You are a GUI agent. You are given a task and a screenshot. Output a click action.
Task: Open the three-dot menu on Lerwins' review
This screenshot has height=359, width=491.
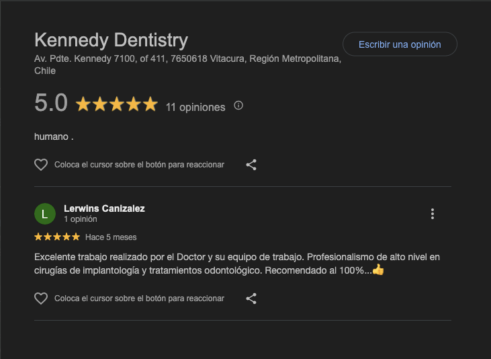click(x=433, y=214)
